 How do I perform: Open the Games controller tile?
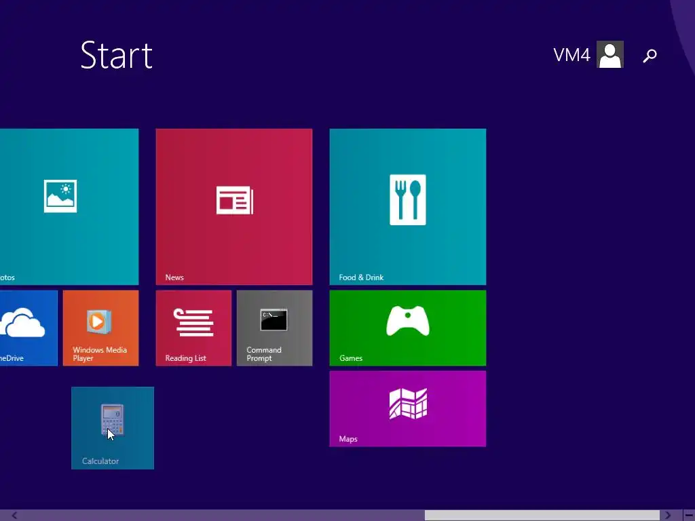pos(408,328)
